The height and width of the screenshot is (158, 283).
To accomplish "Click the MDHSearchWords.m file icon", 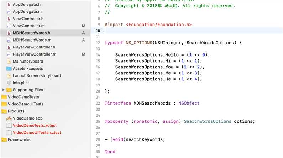I will (9, 40).
